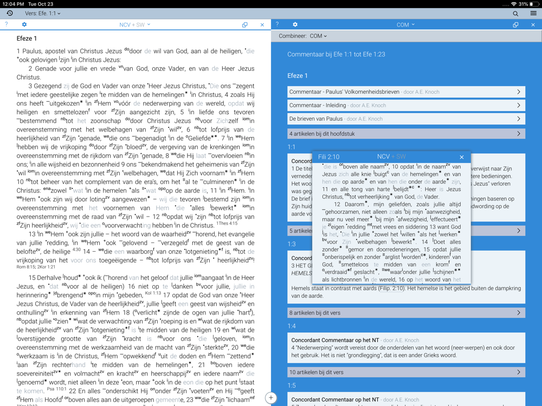The image size is (542, 406).
Task: Open the verse selector Vers: Efe. 1:1
Action: point(42,14)
